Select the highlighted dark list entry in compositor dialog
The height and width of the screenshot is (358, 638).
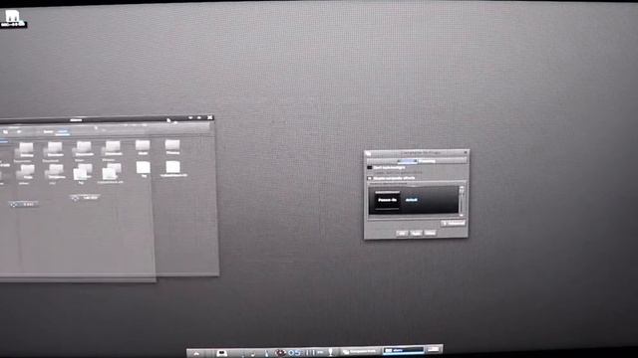(387, 200)
